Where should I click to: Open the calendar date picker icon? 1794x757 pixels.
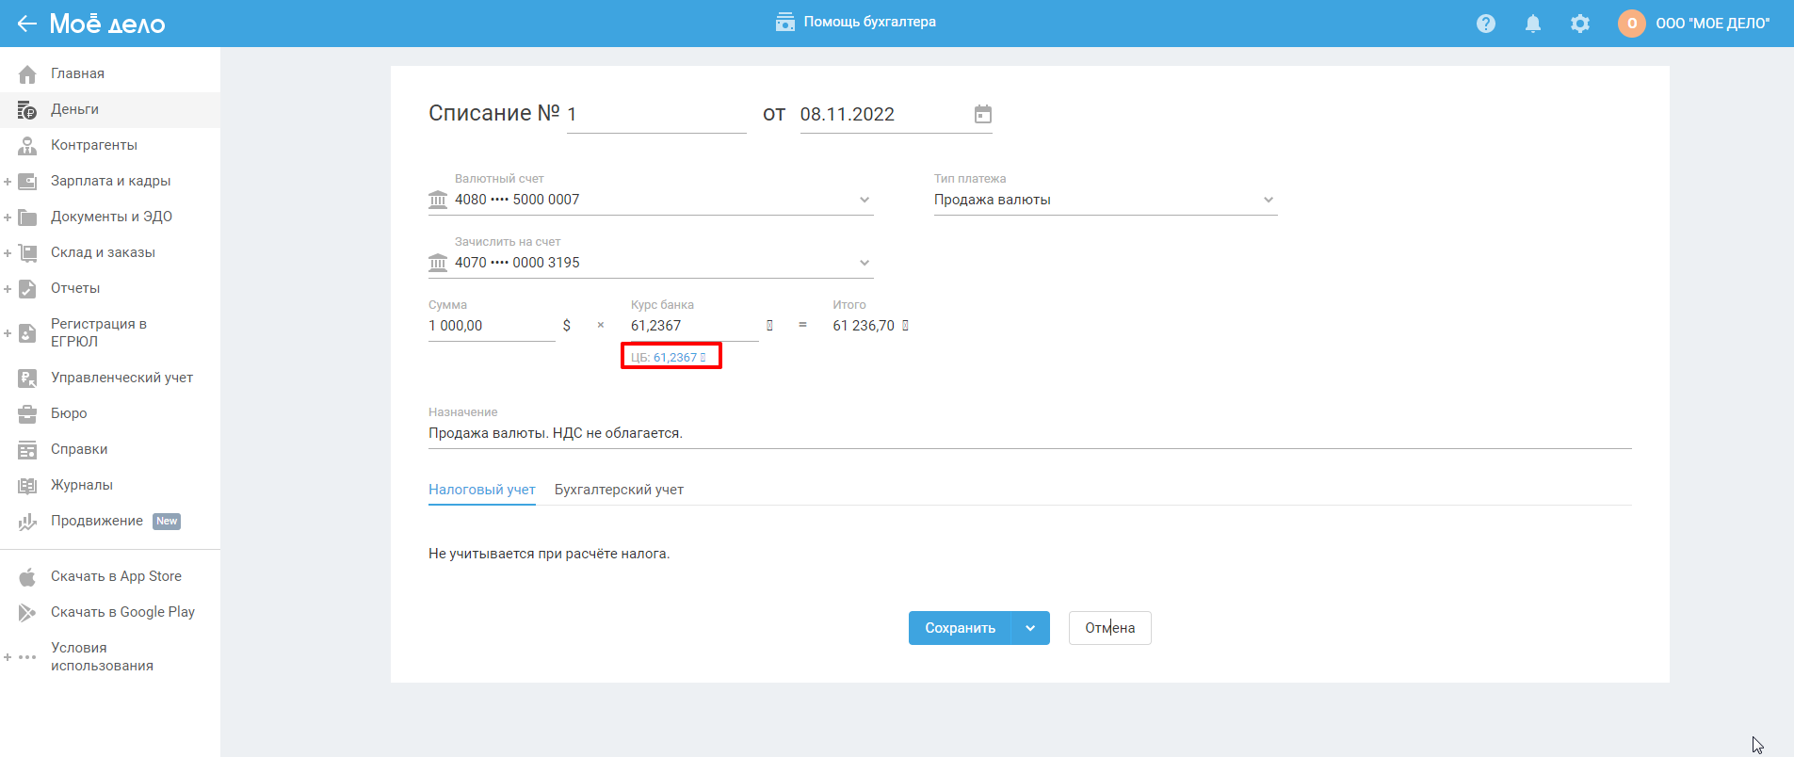(982, 114)
